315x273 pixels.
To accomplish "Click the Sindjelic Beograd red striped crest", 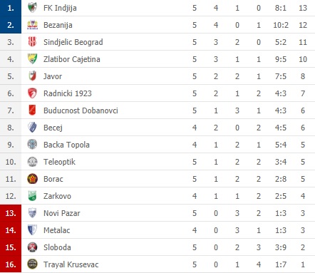I will (x=32, y=42).
